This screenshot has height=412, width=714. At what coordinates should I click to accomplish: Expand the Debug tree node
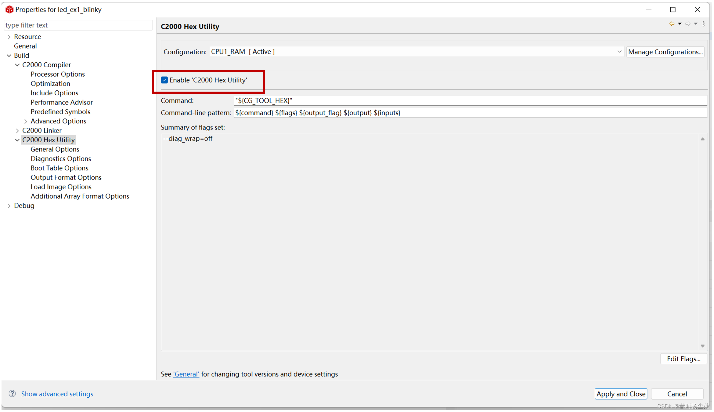coord(9,206)
